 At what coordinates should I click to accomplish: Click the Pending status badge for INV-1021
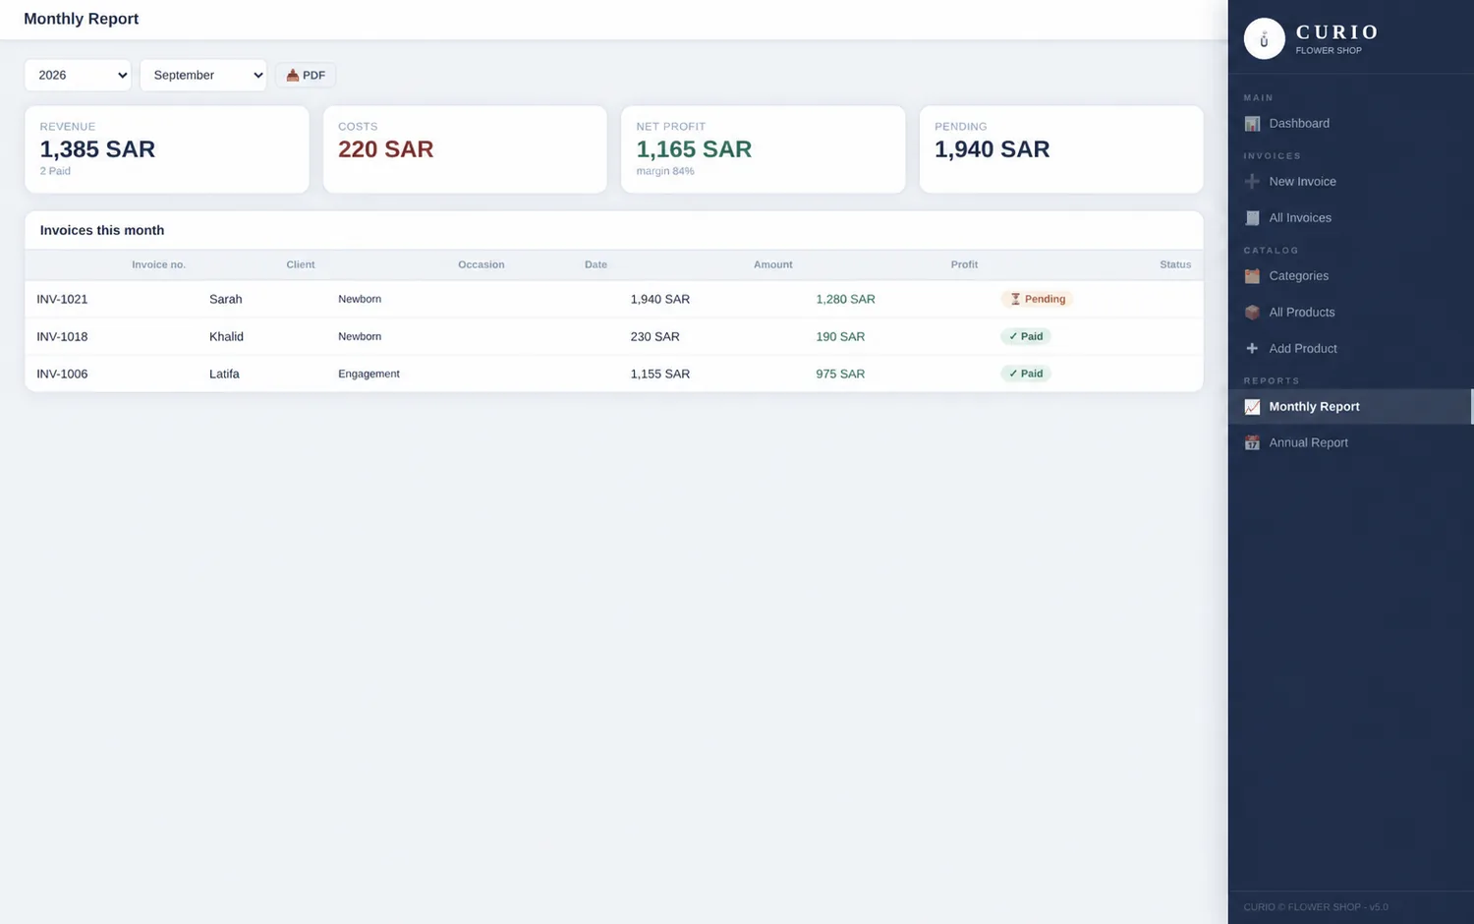pyautogui.click(x=1037, y=299)
